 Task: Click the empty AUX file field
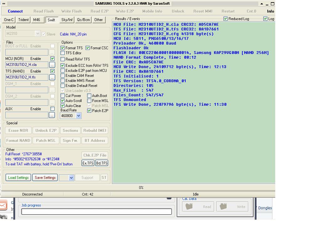click(27, 115)
